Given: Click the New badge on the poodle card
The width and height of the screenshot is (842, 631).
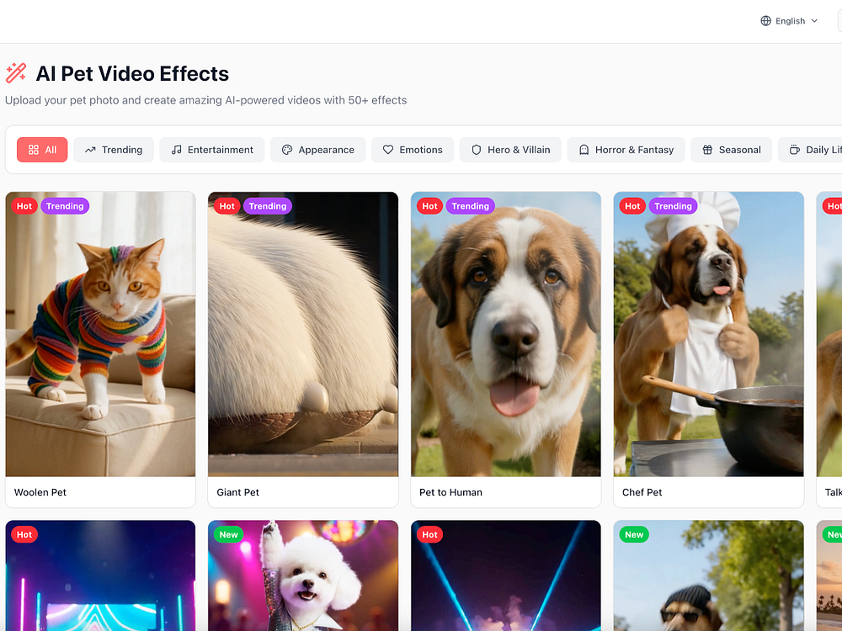Looking at the screenshot, I should point(229,534).
